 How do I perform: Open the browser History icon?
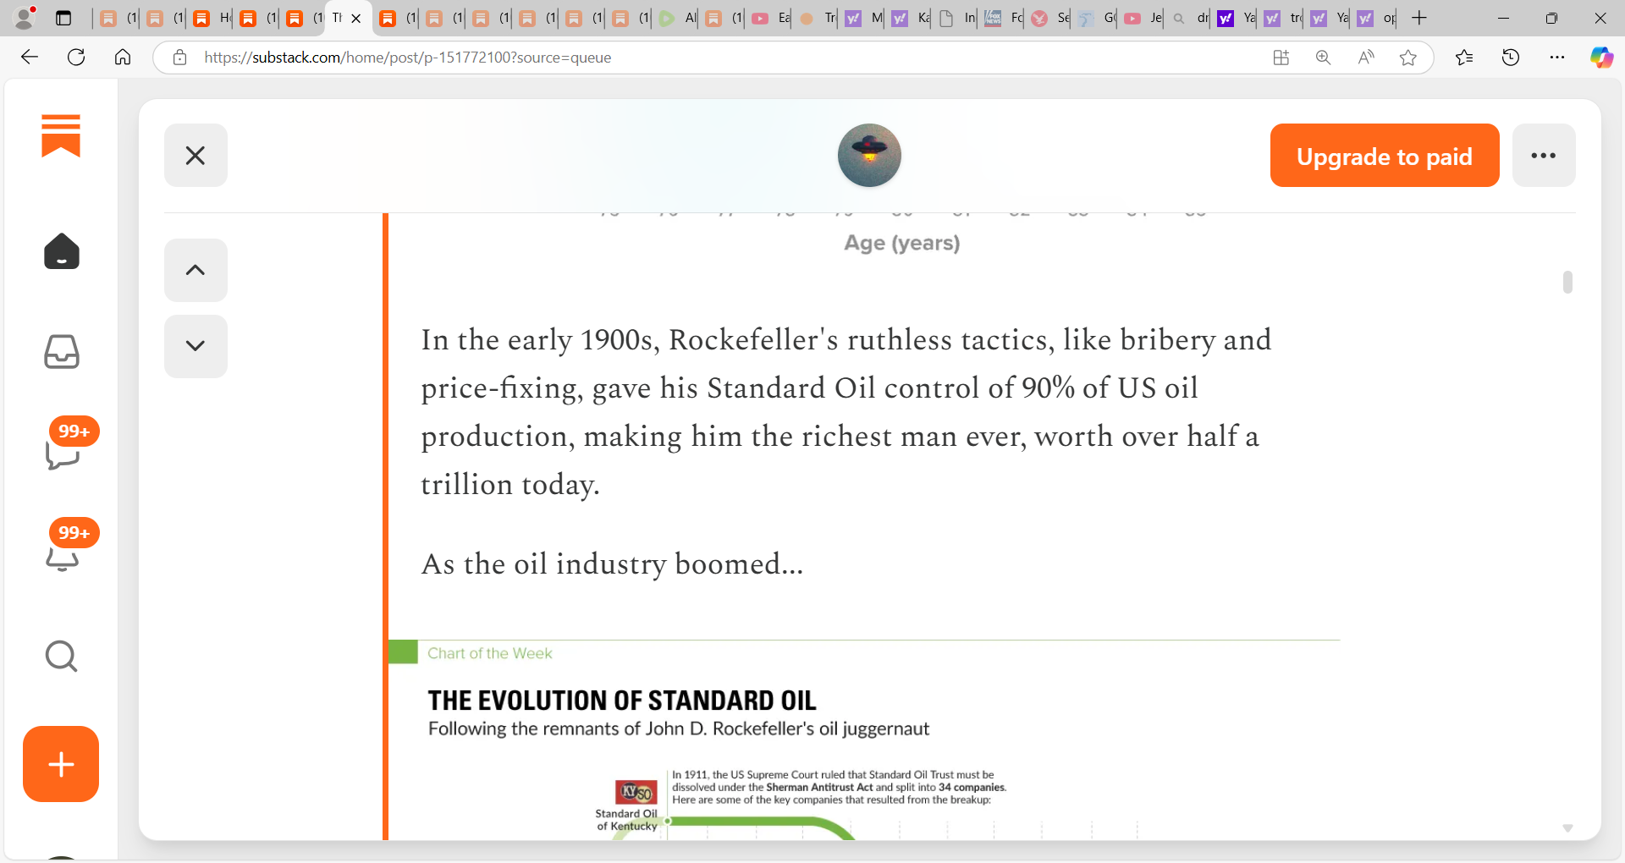pyautogui.click(x=1511, y=58)
